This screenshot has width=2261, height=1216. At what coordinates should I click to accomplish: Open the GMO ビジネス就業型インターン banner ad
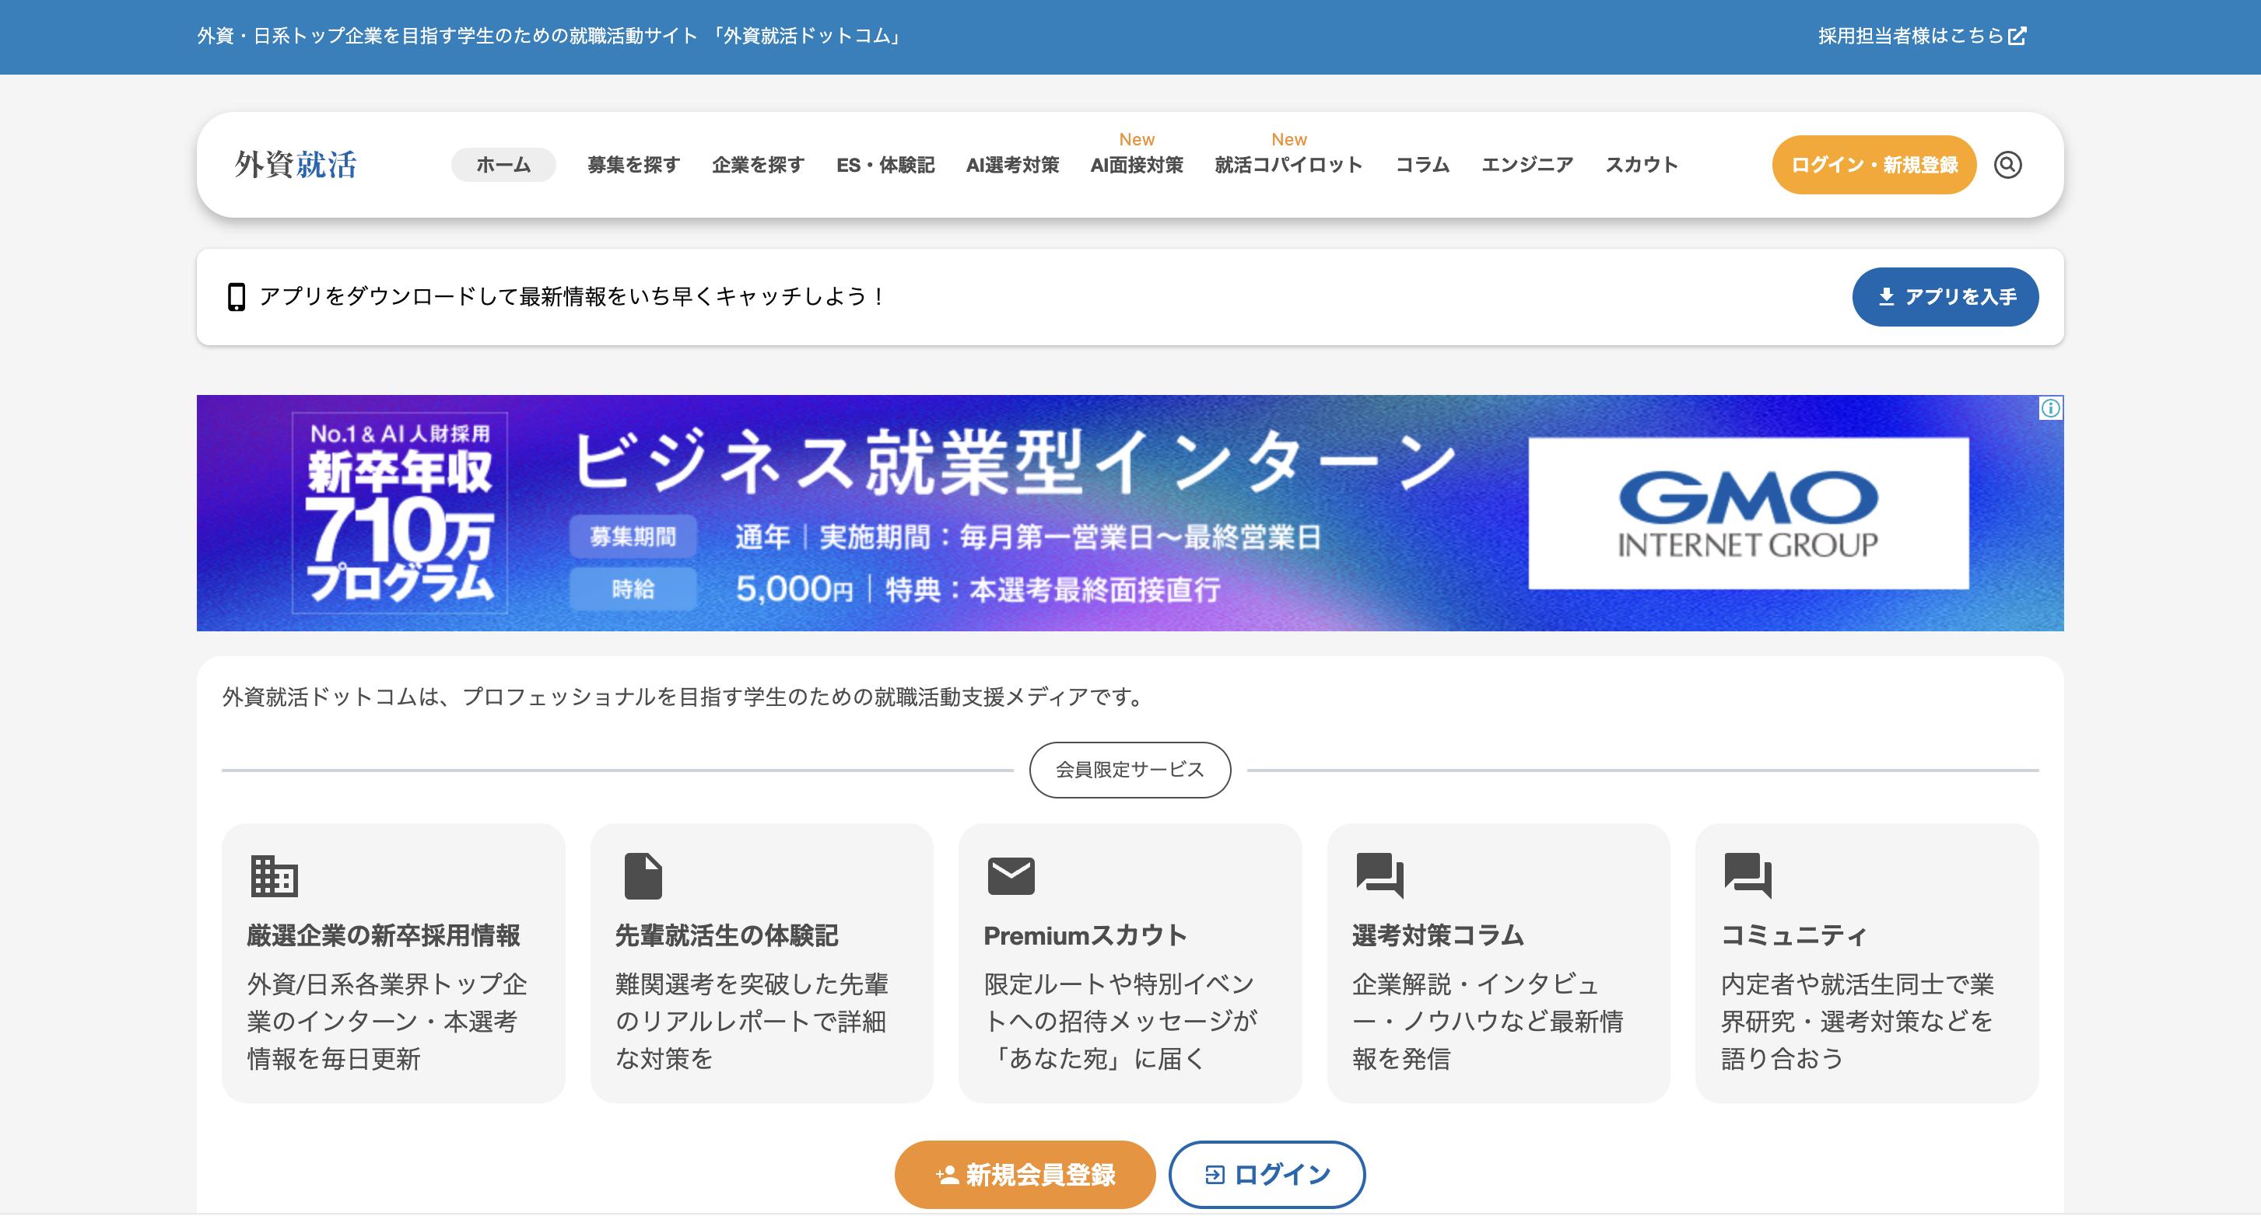(x=1130, y=513)
